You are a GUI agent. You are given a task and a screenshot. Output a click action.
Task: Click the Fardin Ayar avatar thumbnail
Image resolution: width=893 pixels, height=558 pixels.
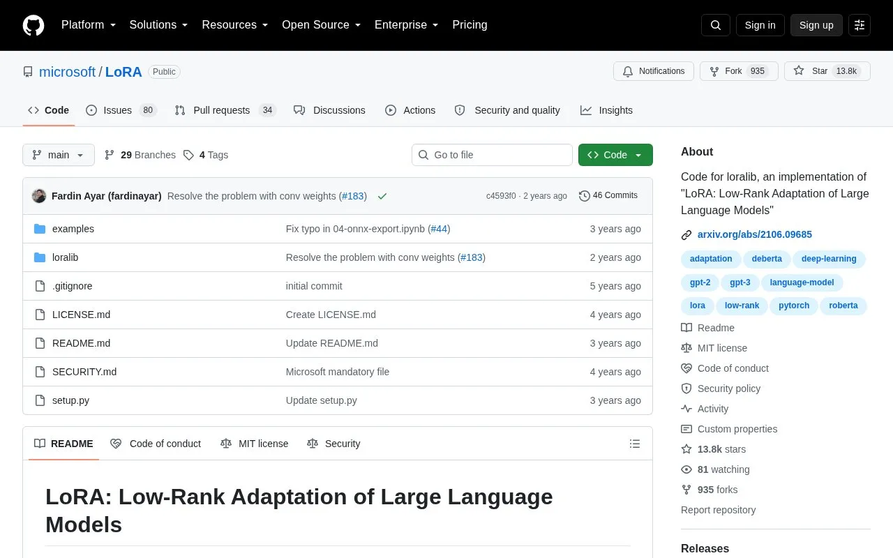coord(39,196)
